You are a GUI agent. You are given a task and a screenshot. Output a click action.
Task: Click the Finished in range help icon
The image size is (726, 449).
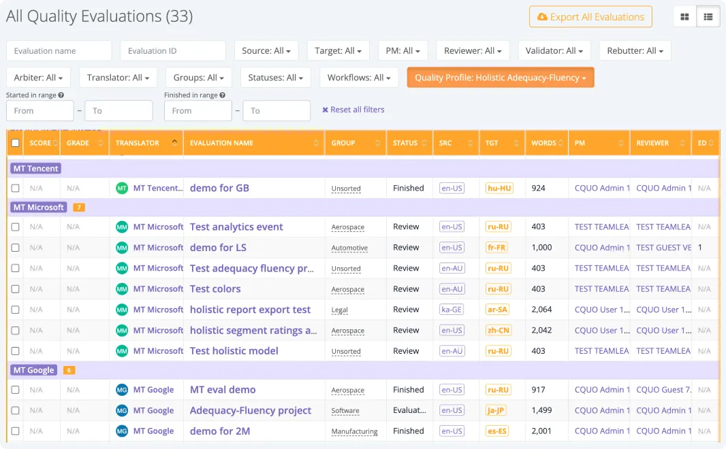coord(222,96)
